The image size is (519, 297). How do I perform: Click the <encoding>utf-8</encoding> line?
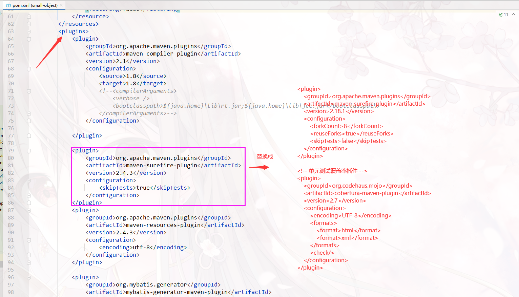pos(143,247)
